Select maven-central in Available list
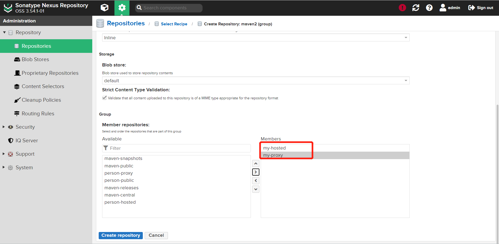This screenshot has height=244, width=499. pos(176,195)
